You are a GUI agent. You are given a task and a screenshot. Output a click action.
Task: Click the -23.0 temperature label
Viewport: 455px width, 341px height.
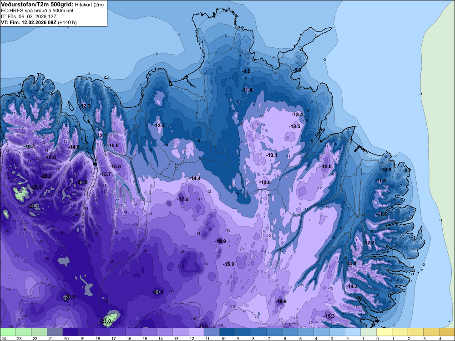coord(106,321)
